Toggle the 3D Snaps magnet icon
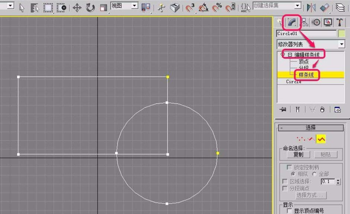 [x=190, y=7]
